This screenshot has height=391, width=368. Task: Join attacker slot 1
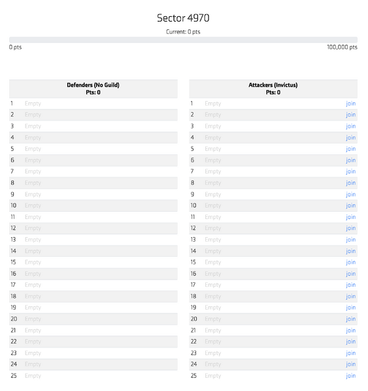coord(350,104)
